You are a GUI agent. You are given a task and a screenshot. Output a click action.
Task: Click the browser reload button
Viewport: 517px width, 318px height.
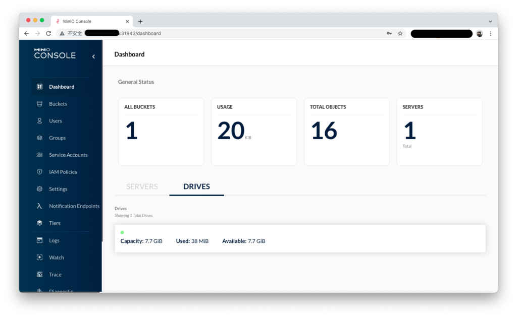click(48, 33)
